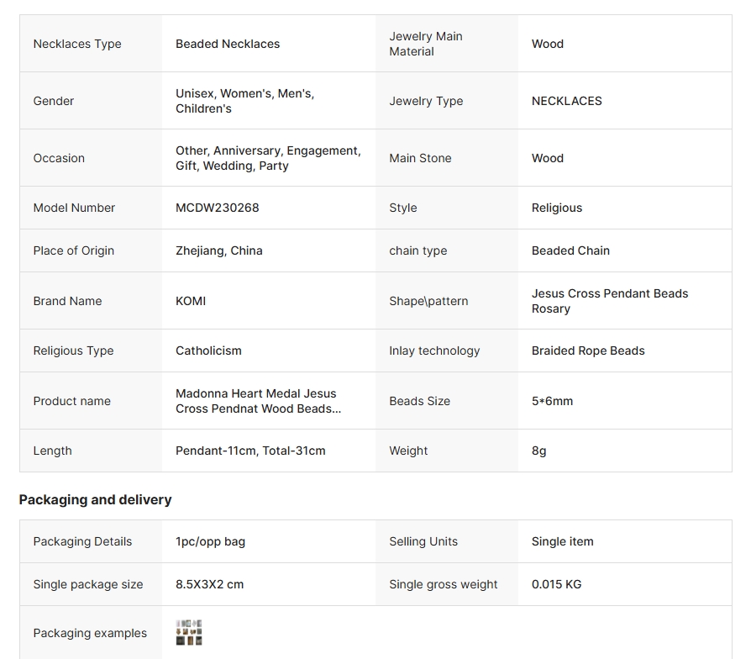The width and height of the screenshot is (751, 659).
Task: Click the Inlay technology value 'Braided Rope Beads'
Action: 588,351
